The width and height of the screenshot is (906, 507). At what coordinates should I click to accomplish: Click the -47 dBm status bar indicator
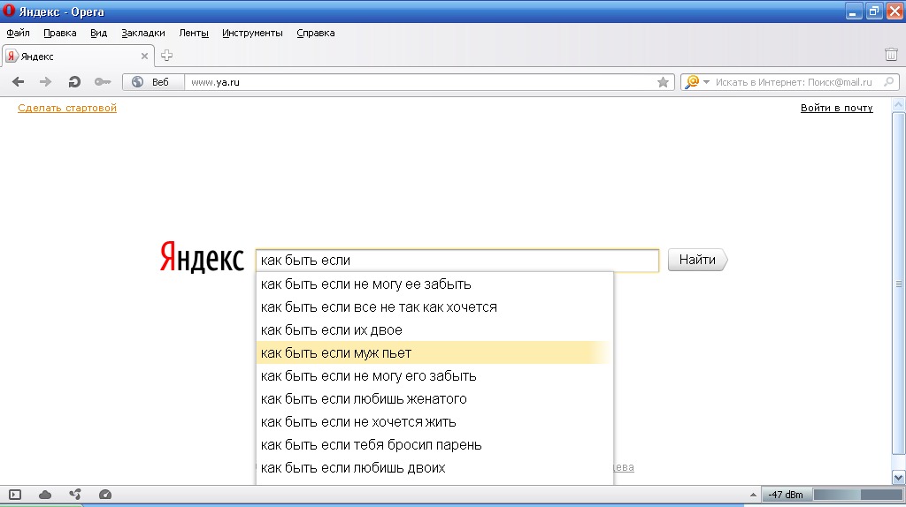786,495
